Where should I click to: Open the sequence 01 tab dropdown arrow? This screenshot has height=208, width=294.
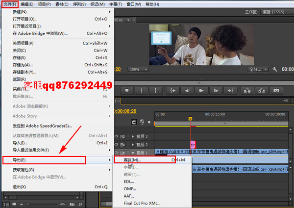point(128,20)
